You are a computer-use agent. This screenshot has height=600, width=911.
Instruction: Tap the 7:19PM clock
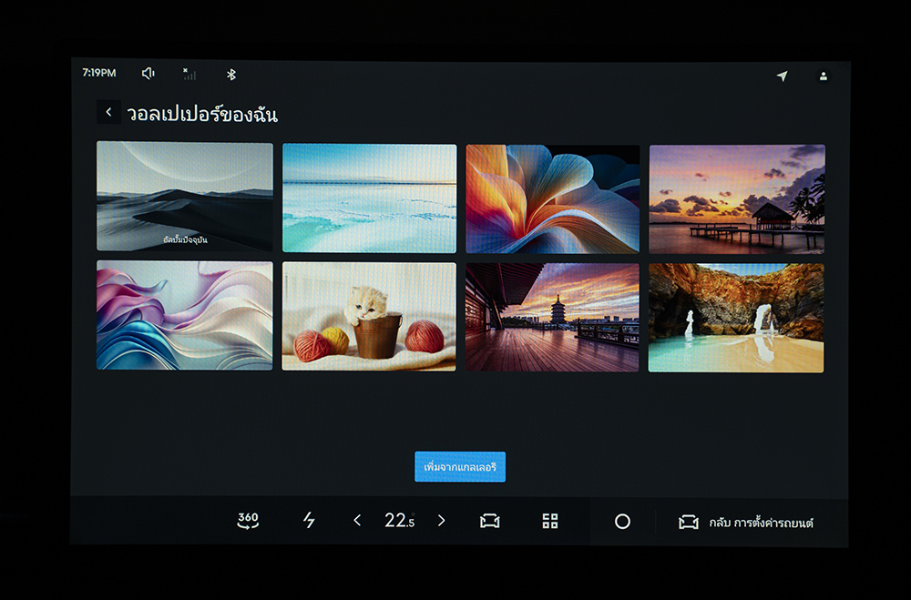click(x=98, y=73)
